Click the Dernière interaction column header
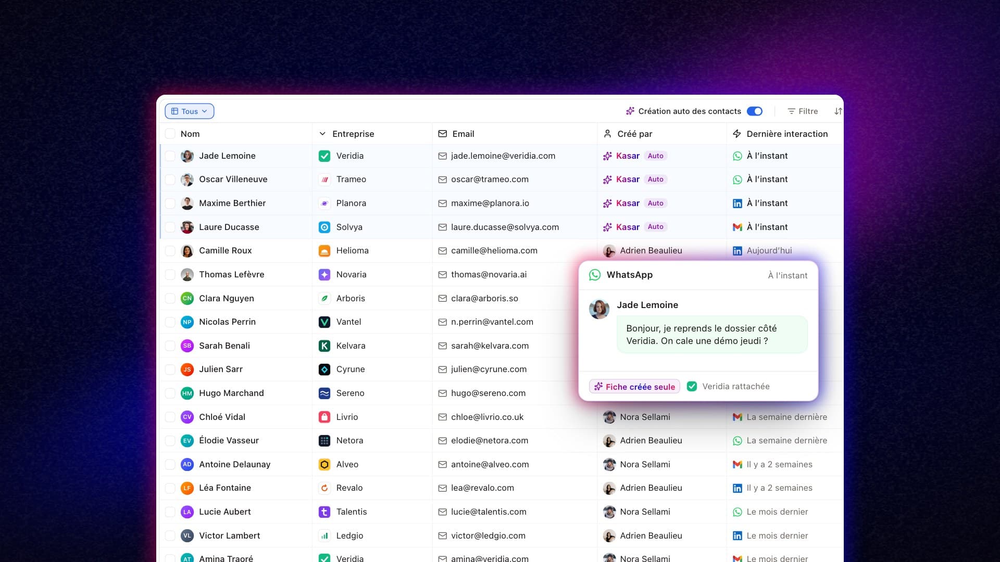1000x562 pixels. coord(780,134)
